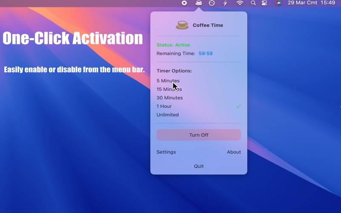Open the Wi-Fi menu bar icon
The height and width of the screenshot is (213, 341).
click(x=240, y=3)
